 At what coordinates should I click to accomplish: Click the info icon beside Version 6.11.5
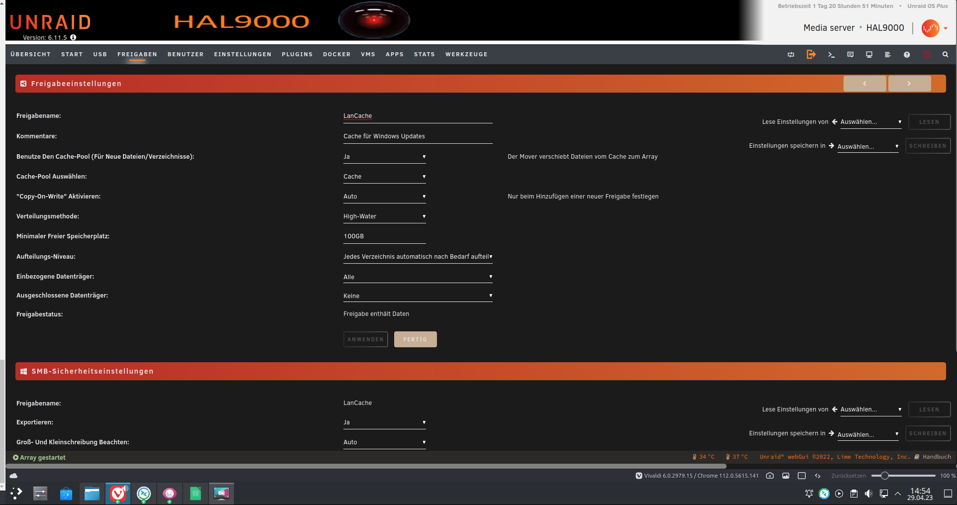tap(73, 37)
